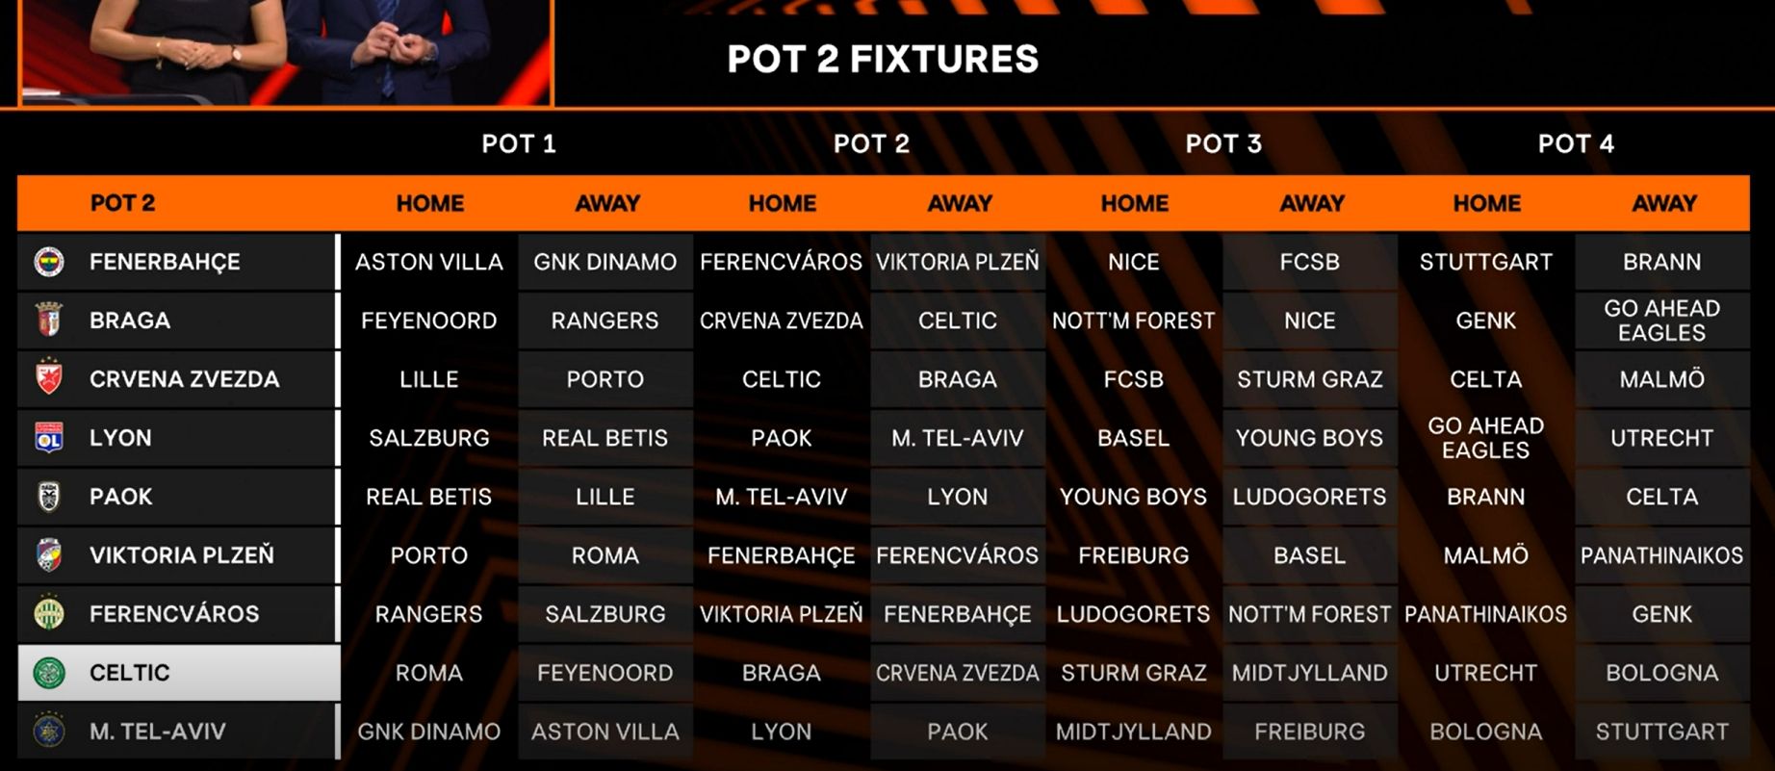
Task: Click the Braga club crest
Action: [x=49, y=320]
